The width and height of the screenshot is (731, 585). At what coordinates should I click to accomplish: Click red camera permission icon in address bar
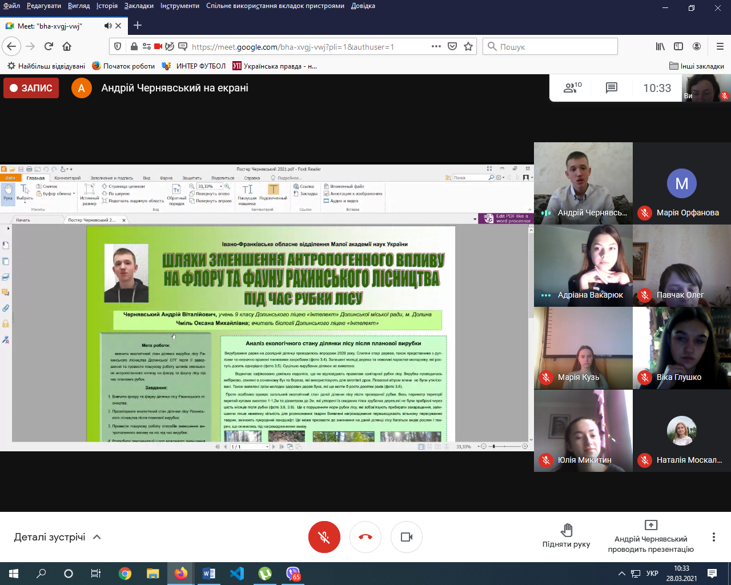tap(158, 46)
